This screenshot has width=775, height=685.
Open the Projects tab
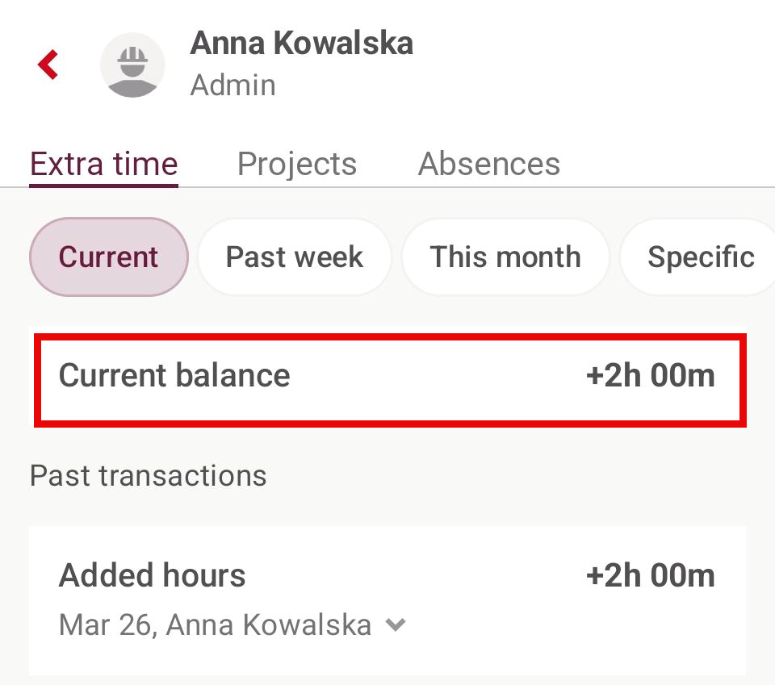click(x=297, y=164)
